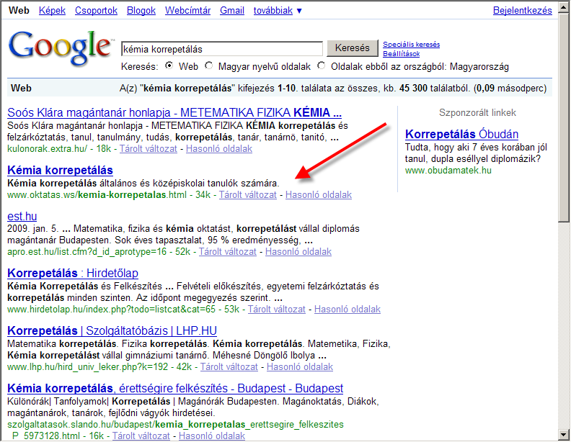Click the scrollbar up arrow

coord(564,9)
